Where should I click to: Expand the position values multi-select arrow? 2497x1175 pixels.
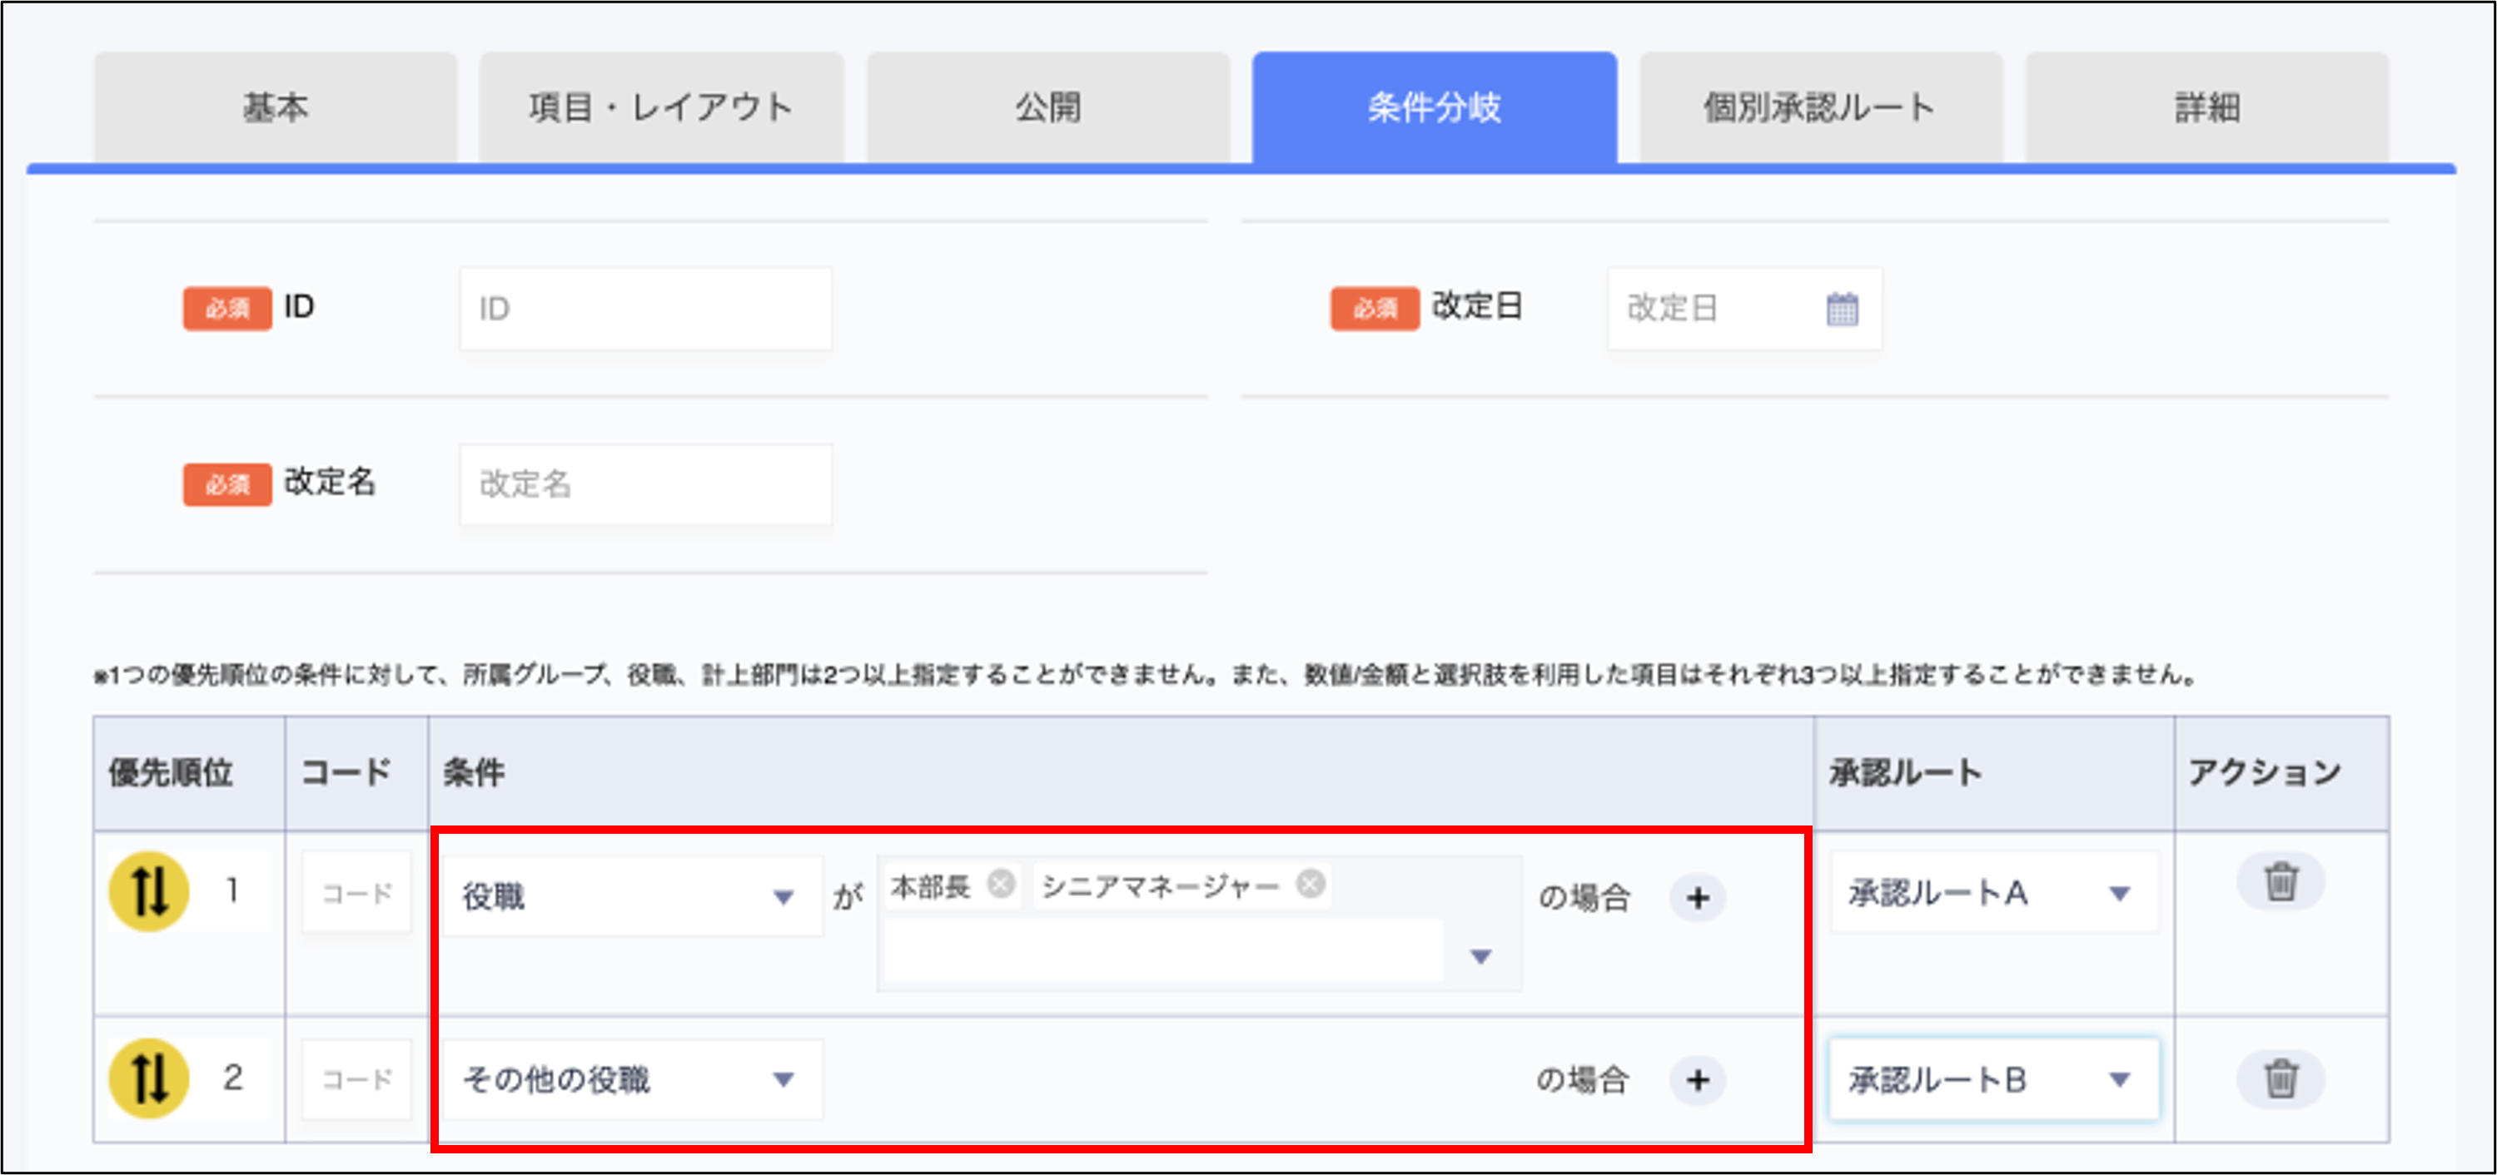[1480, 957]
